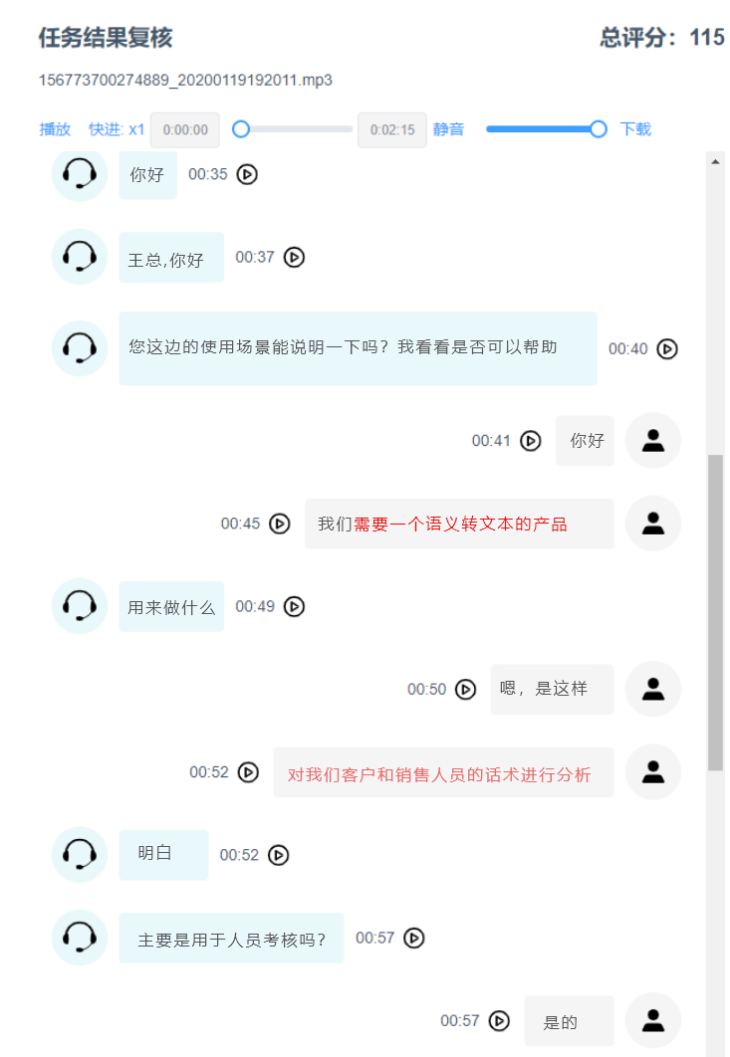The width and height of the screenshot is (730, 1057).
Task: Play the 00:45 customer segment
Action: 279,524
